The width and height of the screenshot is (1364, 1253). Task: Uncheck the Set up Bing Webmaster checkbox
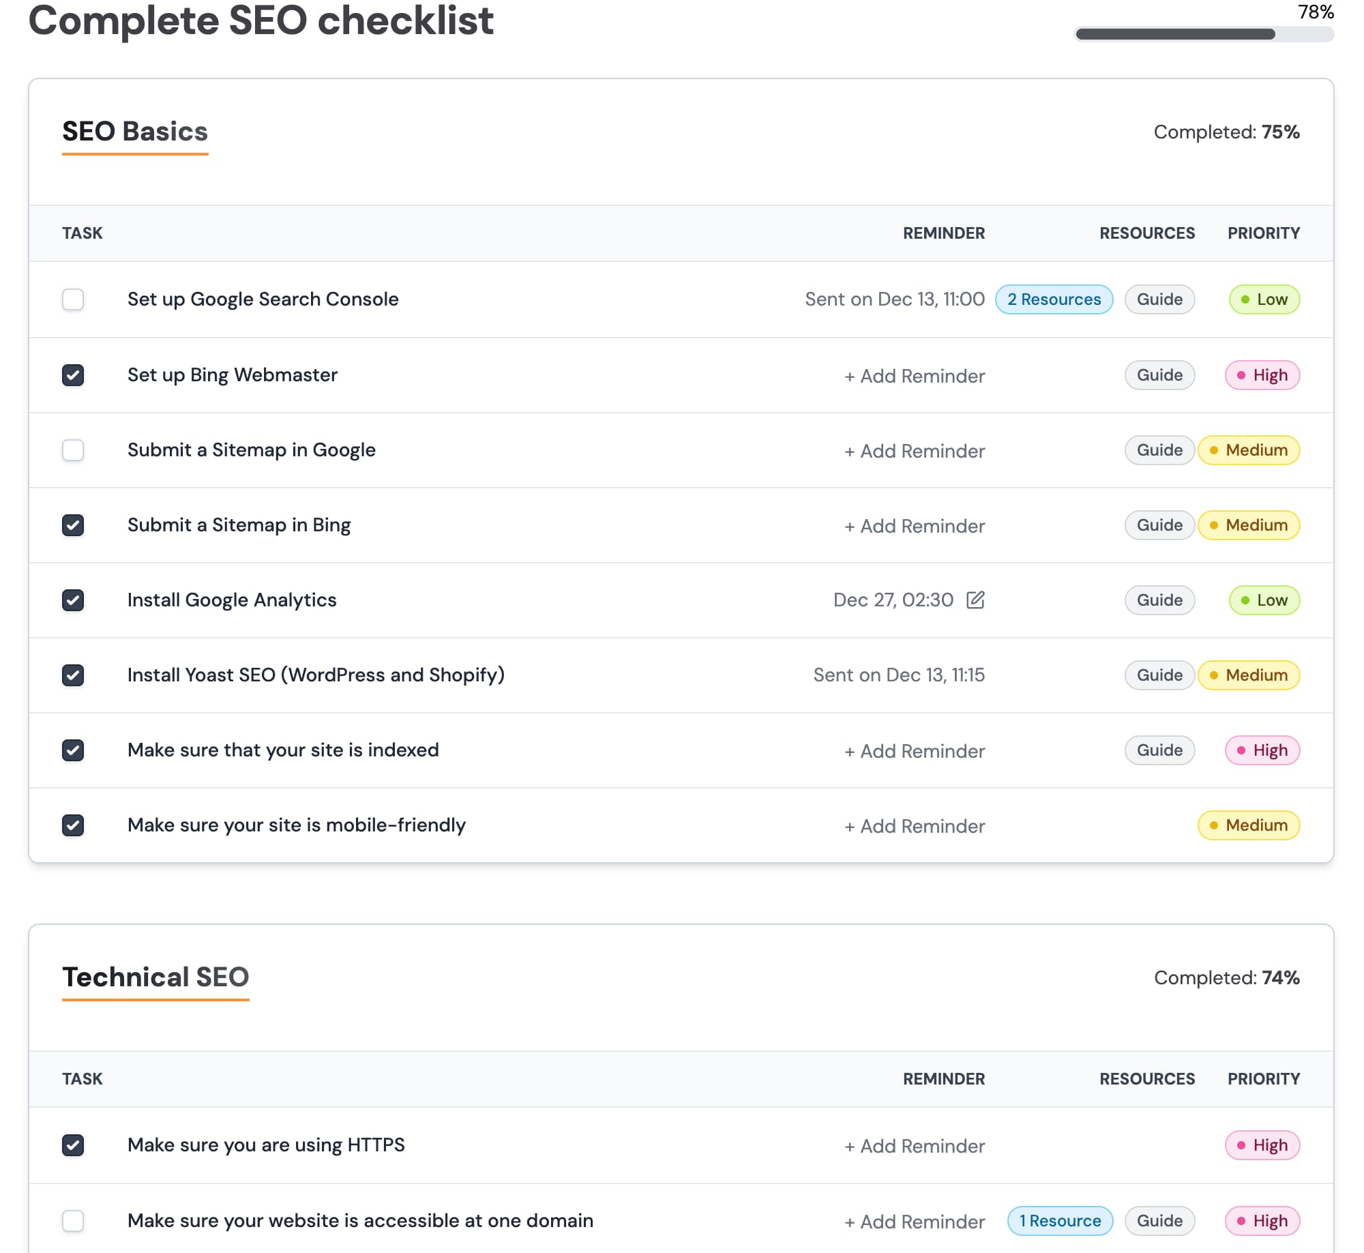(73, 375)
